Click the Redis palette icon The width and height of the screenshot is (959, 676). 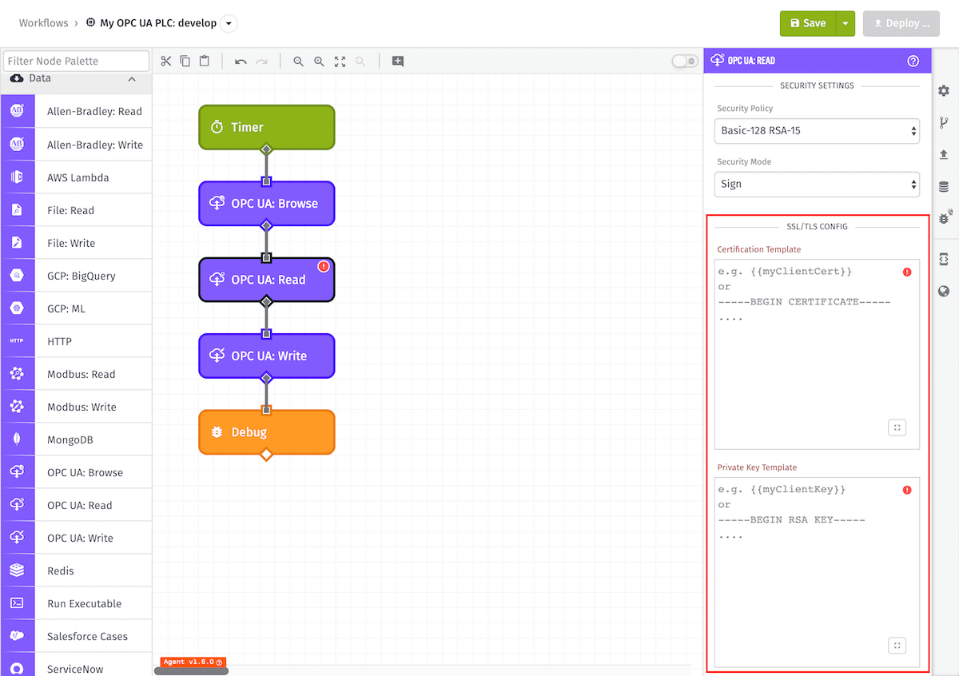click(17, 571)
